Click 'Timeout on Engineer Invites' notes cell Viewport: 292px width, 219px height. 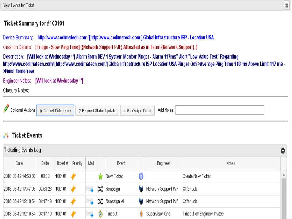pos(231,214)
